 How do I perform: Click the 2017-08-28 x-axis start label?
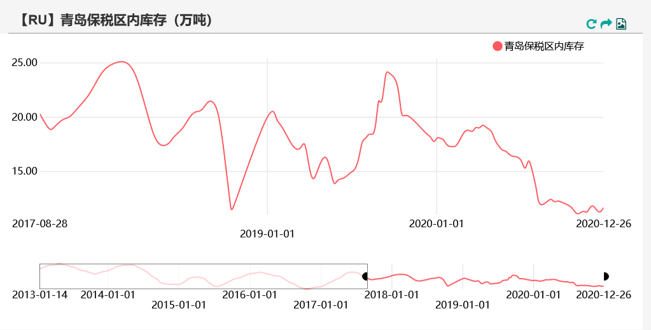pos(40,223)
